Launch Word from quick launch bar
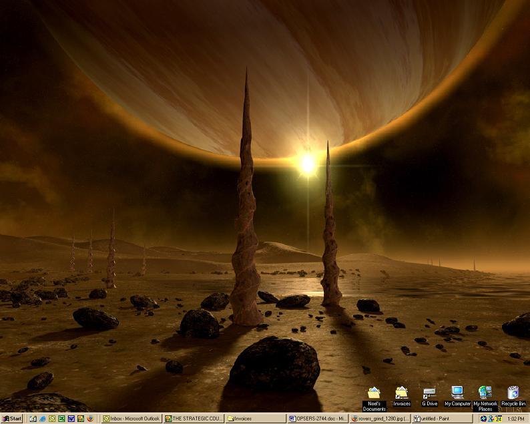Image resolution: width=530 pixels, height=424 pixels. click(x=71, y=419)
